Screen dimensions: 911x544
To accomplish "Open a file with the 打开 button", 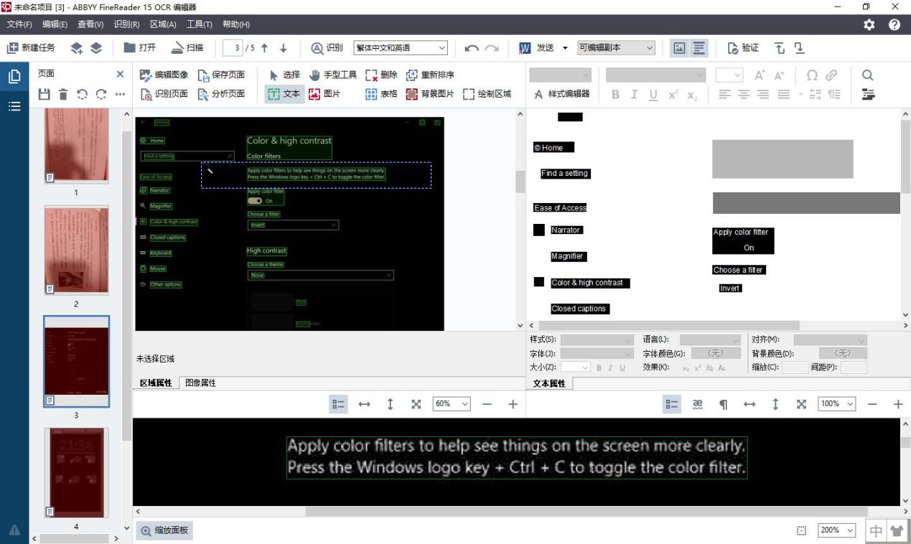I will (x=139, y=47).
